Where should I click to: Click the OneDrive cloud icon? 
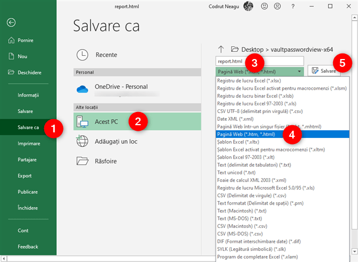click(x=82, y=89)
